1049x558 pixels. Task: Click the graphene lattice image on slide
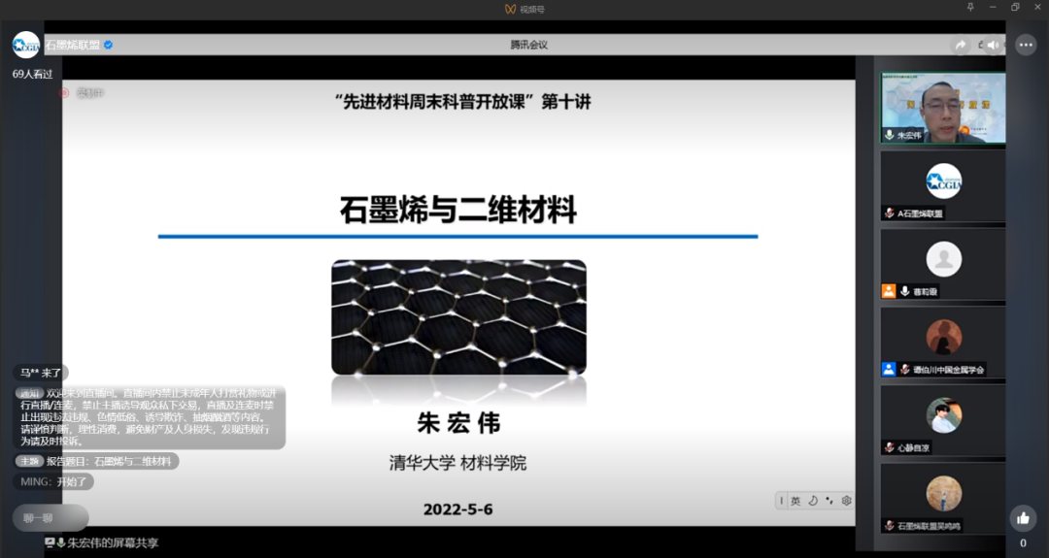(458, 316)
